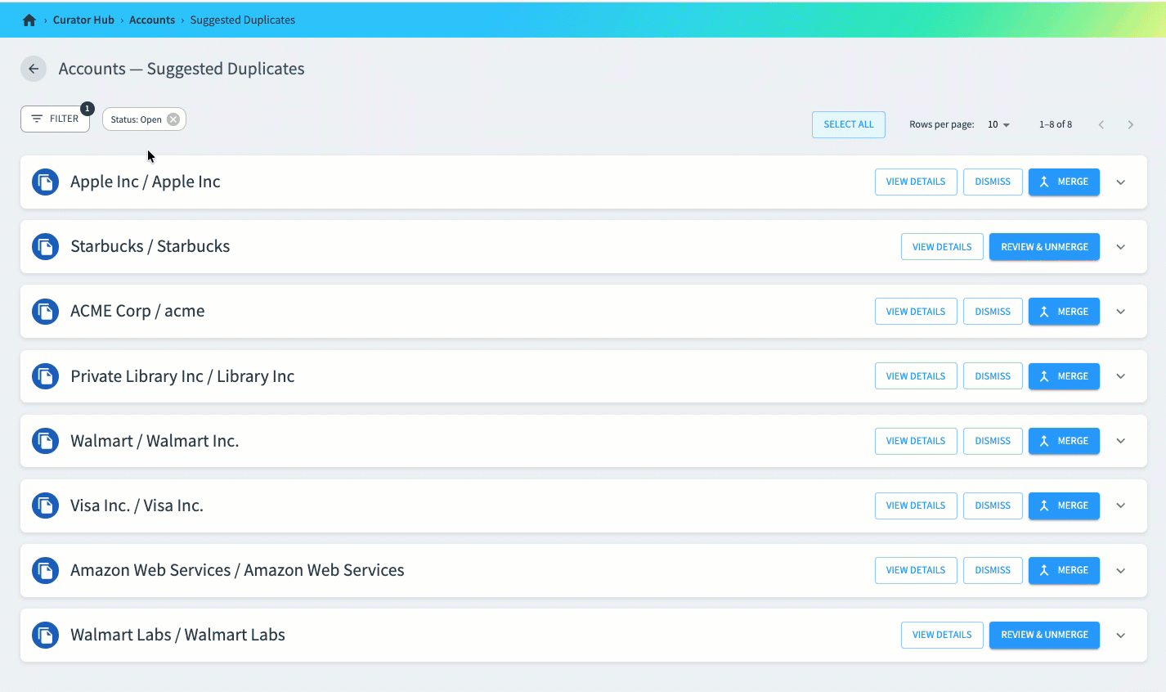Image resolution: width=1166 pixels, height=692 pixels.
Task: Expand the Visa Inc. row
Action: point(1121,506)
